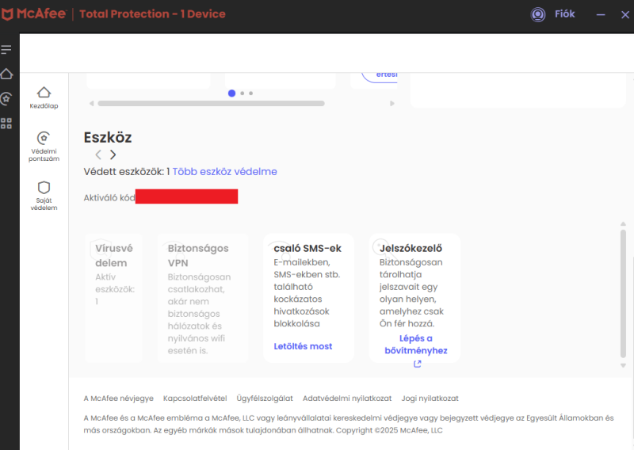Click the vertical scrollbar thumb beside cards
Viewport: 634px width, 450px height.
(x=623, y=294)
